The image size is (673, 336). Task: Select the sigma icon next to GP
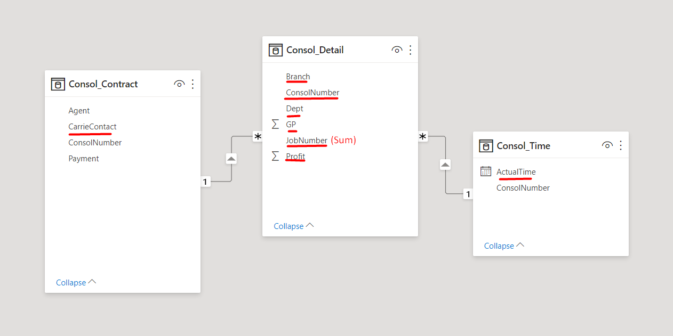point(275,124)
